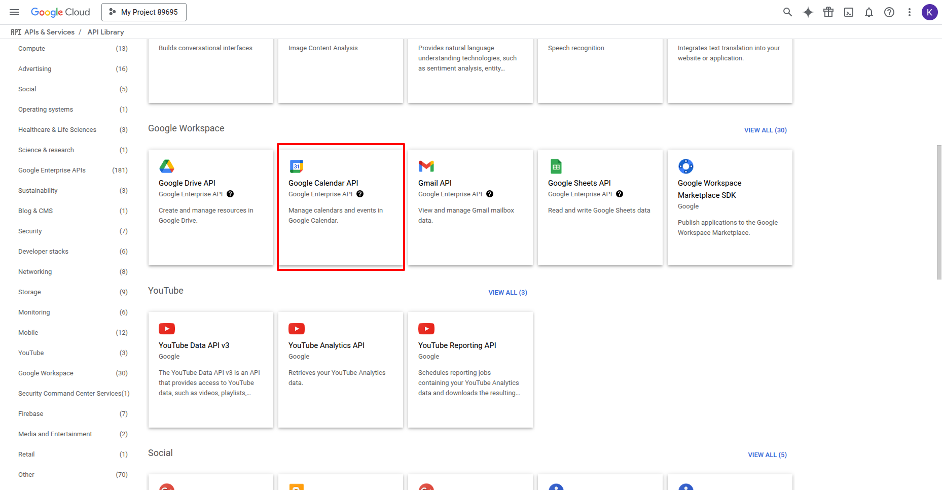Image resolution: width=942 pixels, height=490 pixels.
Task: View all 3 YouTube APIs
Action: (508, 293)
